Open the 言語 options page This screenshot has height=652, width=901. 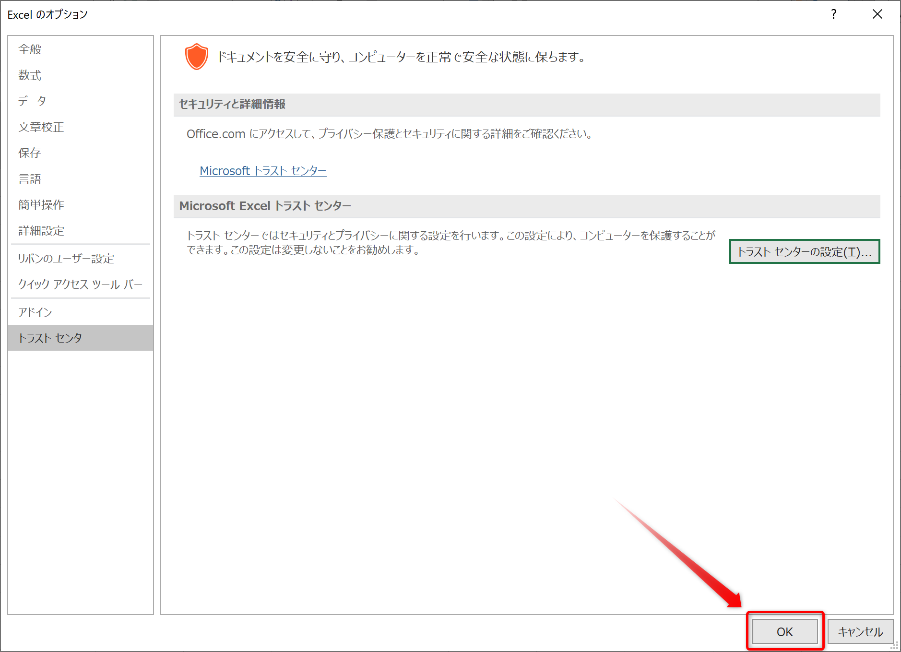pos(81,179)
